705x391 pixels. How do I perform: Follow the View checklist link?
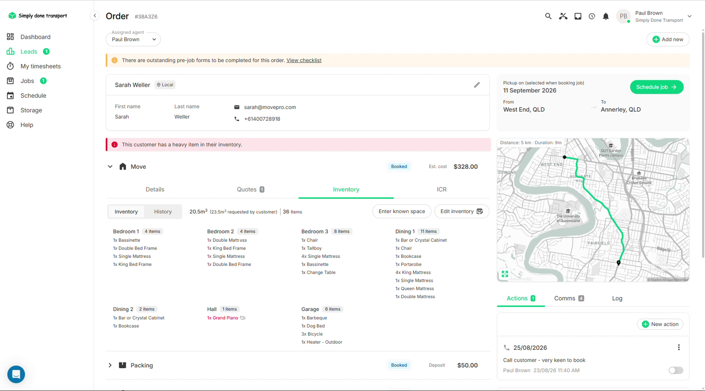[x=304, y=60]
